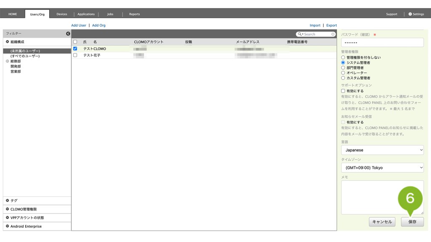Expand the Android Enterprise section
Viewport: 431px width, 242px height.
click(x=8, y=226)
